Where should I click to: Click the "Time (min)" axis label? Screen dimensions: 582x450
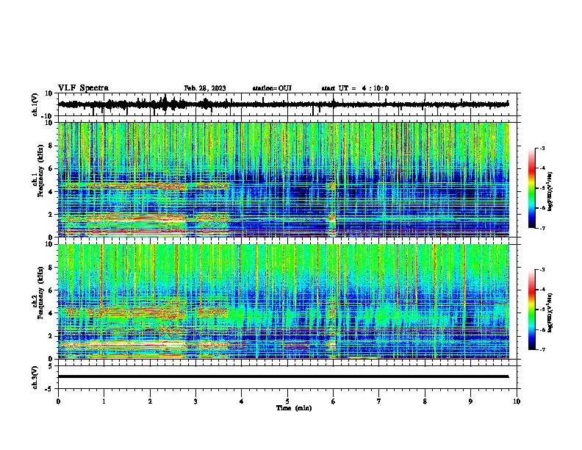[294, 408]
